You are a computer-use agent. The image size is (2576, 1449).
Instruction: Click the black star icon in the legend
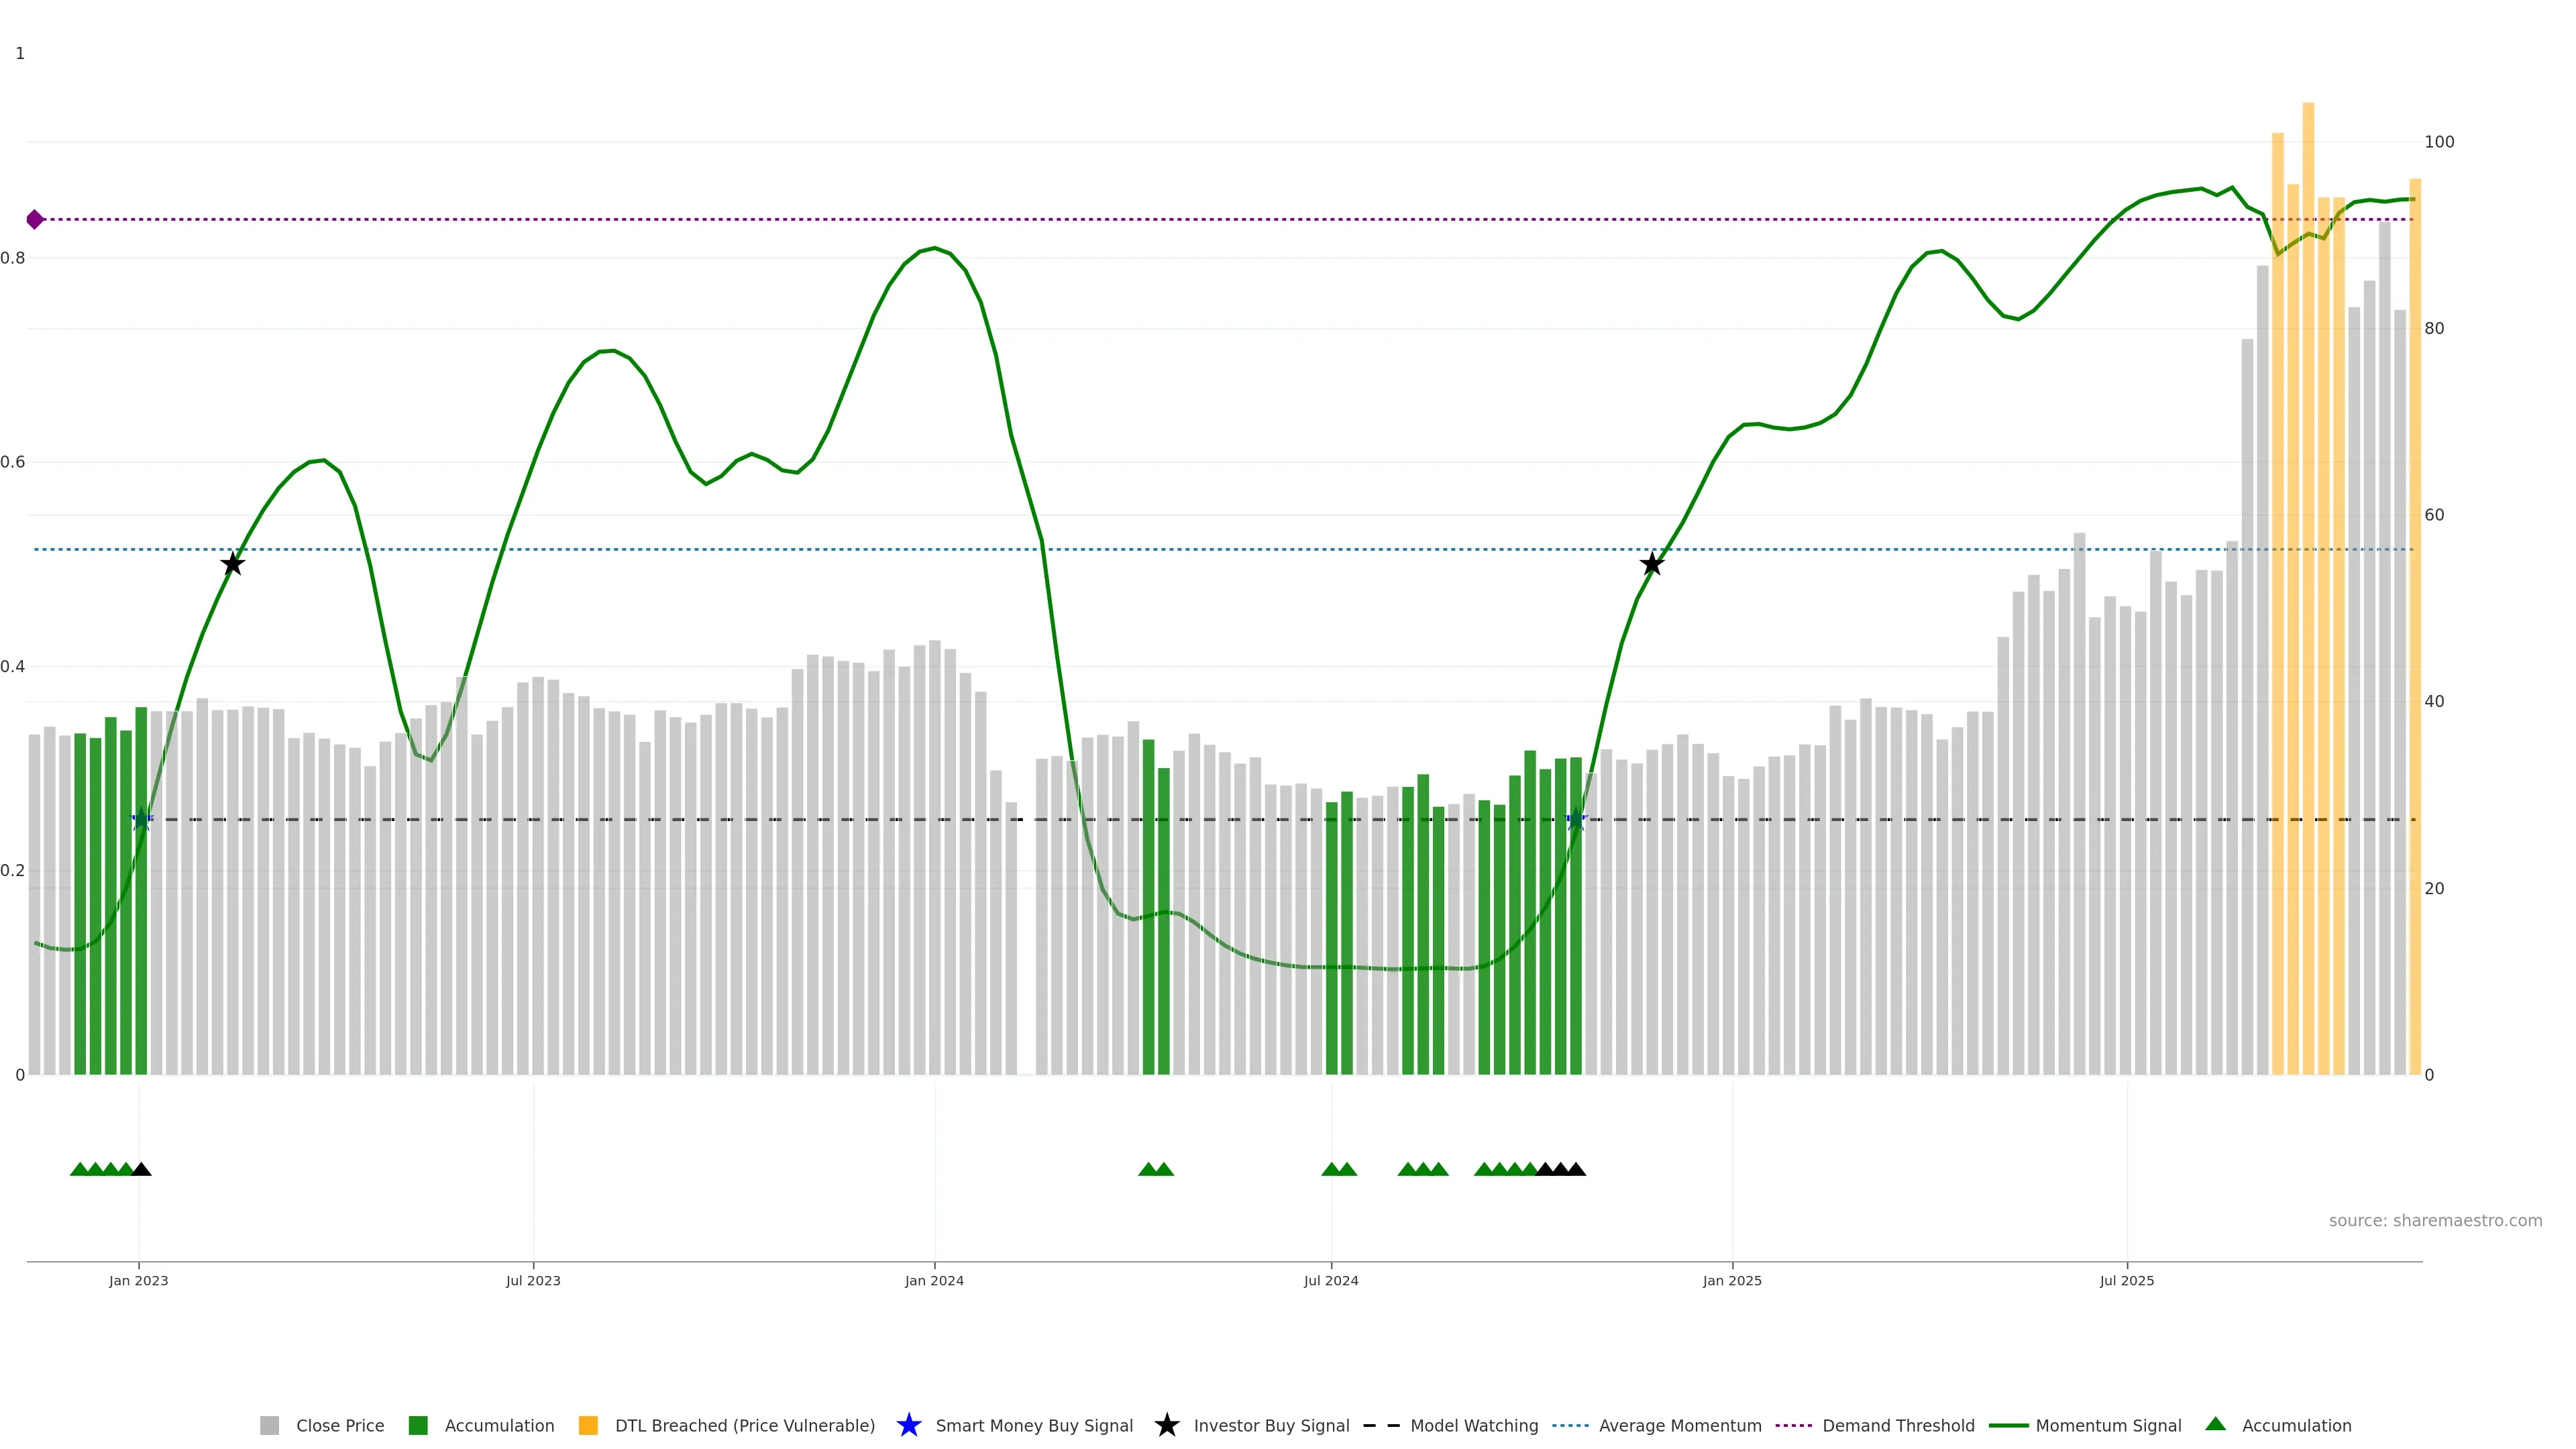point(1166,1425)
